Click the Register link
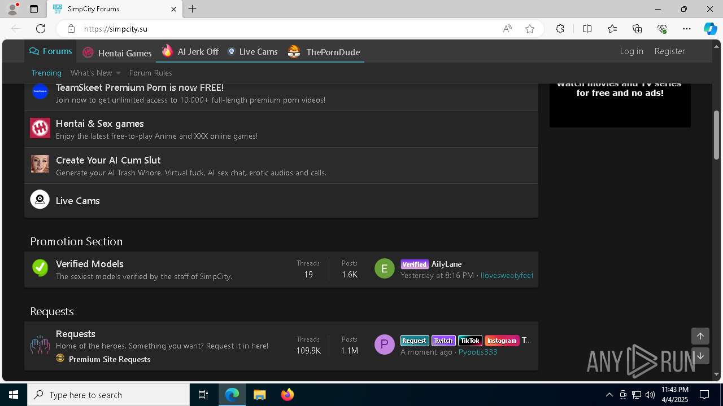The width and height of the screenshot is (723, 406). click(669, 51)
